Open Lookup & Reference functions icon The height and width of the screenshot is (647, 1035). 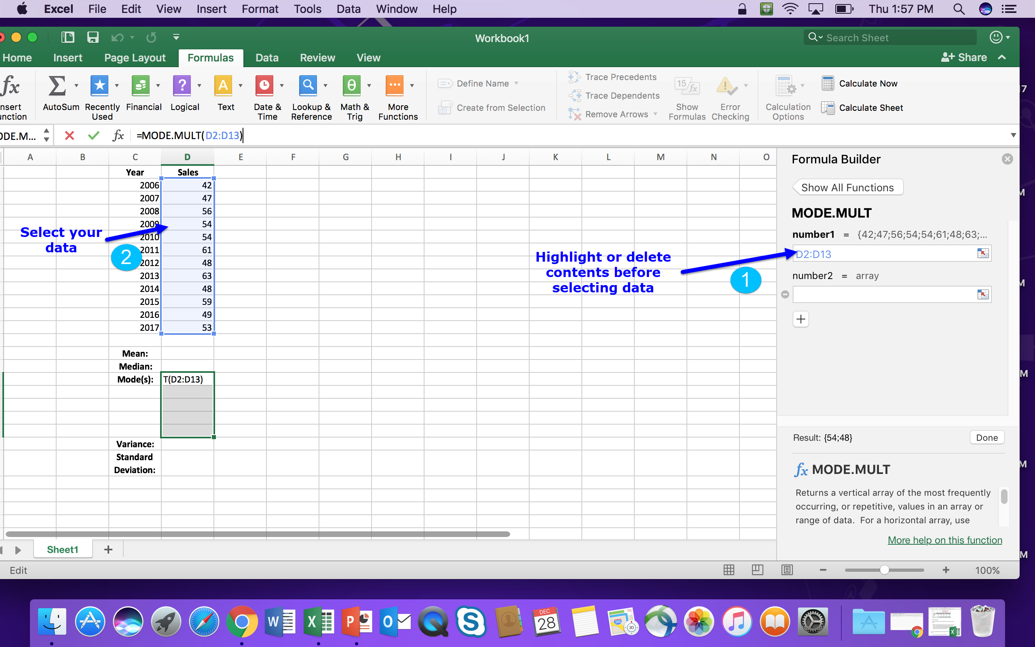[x=308, y=86]
